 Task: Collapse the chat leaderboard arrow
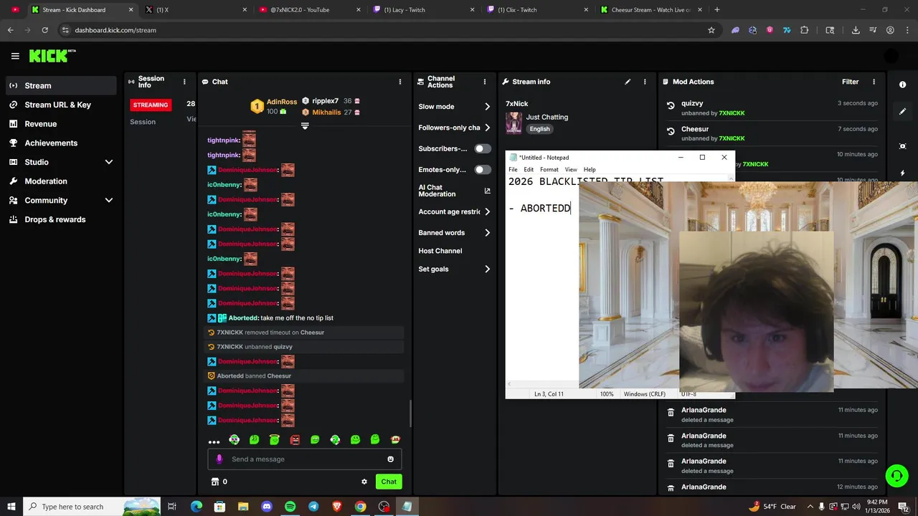(305, 126)
